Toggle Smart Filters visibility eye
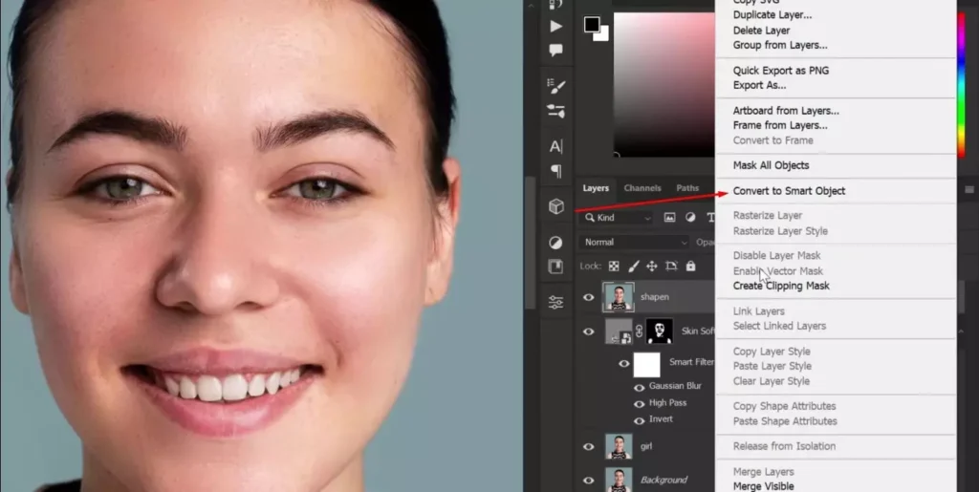979x492 pixels. coord(623,364)
